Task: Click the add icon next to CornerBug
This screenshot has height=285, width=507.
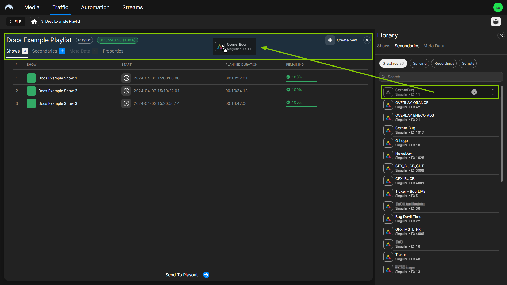Action: pyautogui.click(x=484, y=92)
